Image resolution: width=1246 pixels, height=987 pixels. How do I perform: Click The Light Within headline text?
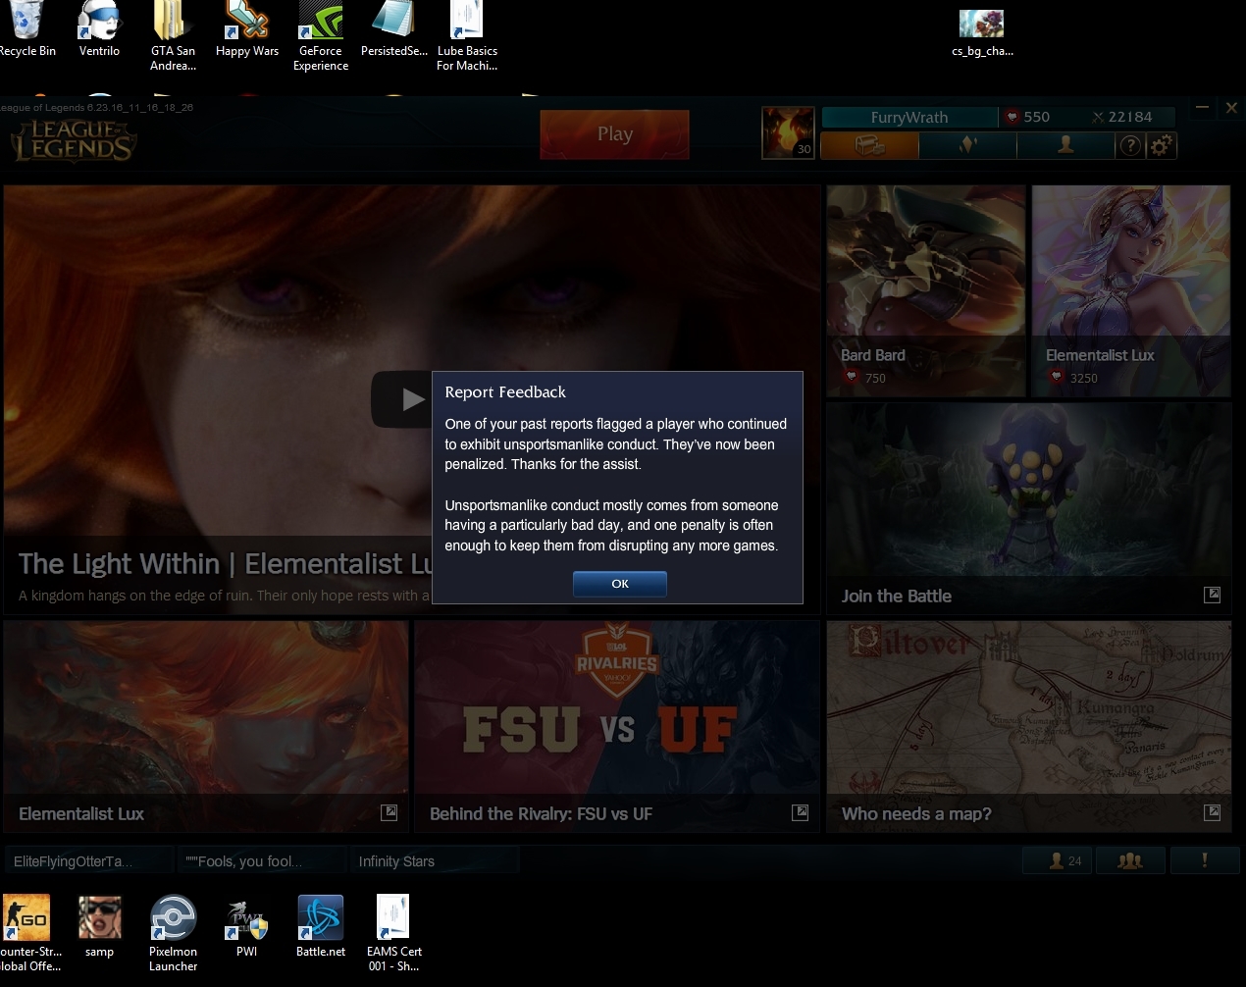225,563
